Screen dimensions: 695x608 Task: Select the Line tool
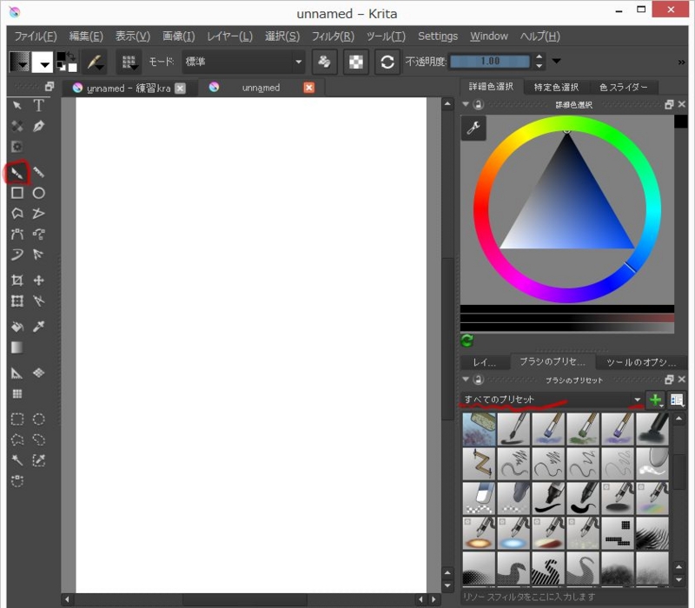[38, 172]
